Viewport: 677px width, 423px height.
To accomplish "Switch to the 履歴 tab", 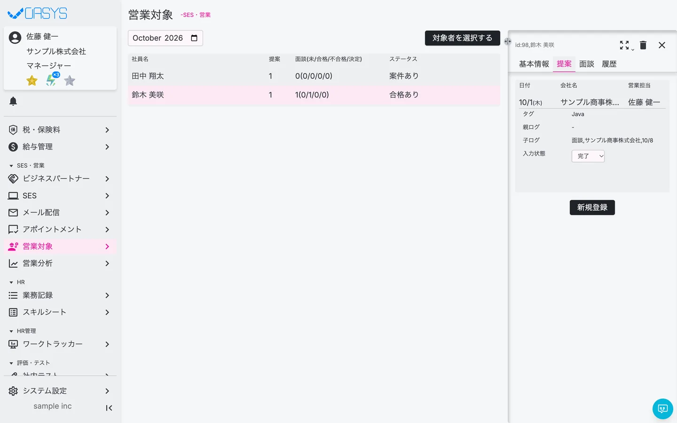I will coord(609,64).
